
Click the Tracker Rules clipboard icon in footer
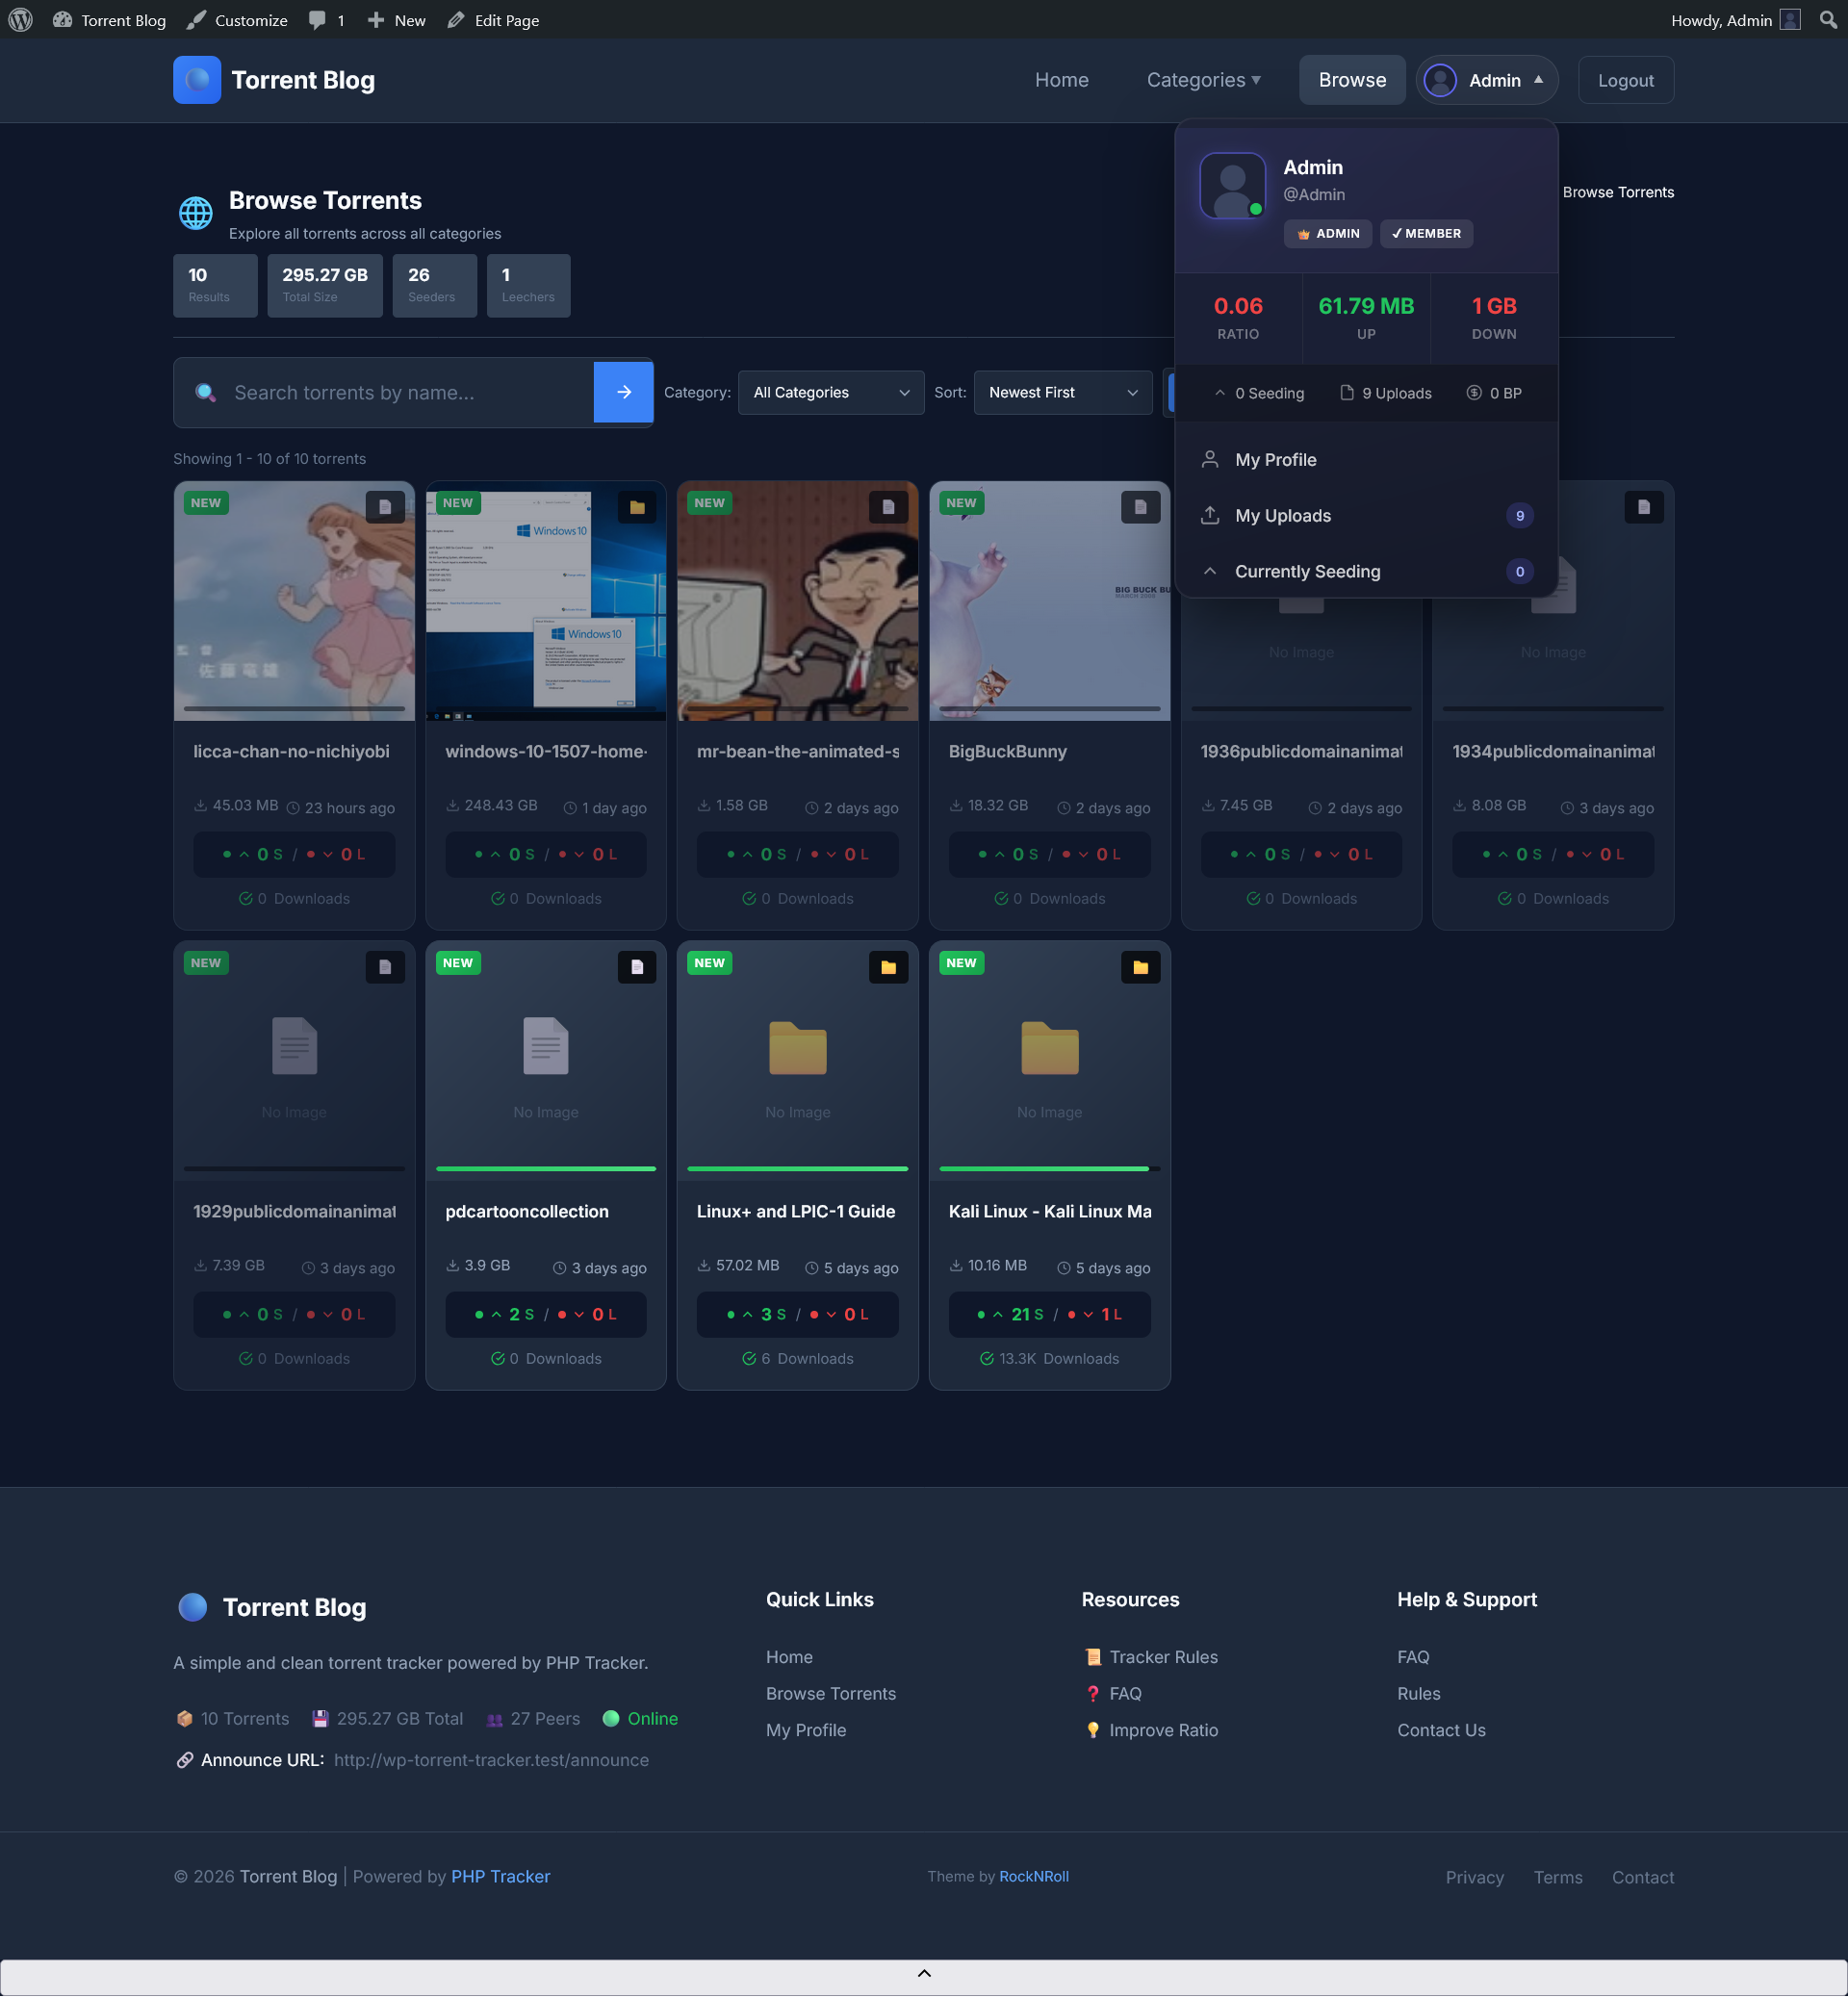tap(1093, 1657)
